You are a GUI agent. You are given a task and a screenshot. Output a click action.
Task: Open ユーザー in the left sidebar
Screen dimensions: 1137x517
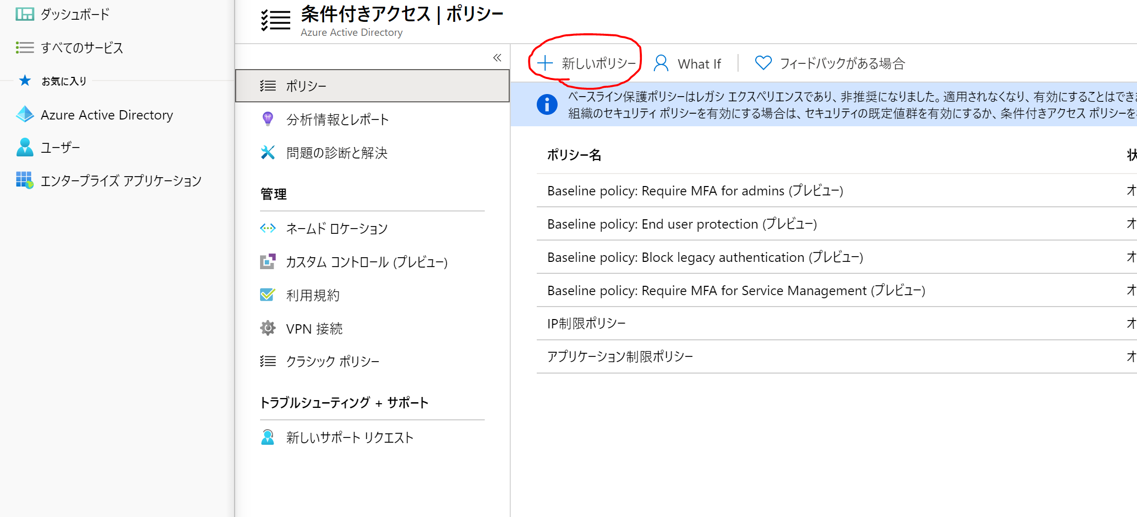[x=60, y=148]
